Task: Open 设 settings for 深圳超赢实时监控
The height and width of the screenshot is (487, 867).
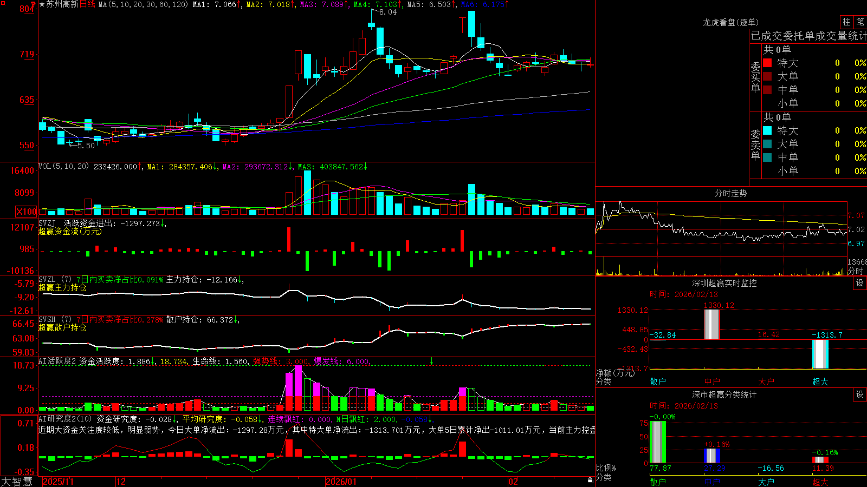Action: [859, 283]
